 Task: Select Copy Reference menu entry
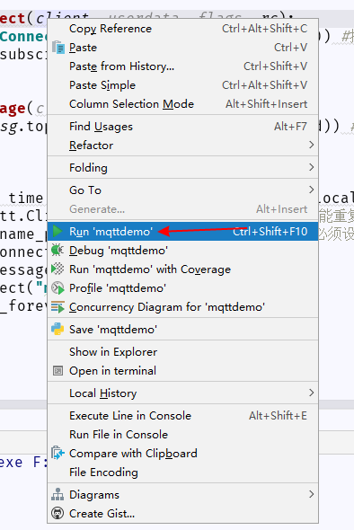pyautogui.click(x=182, y=29)
